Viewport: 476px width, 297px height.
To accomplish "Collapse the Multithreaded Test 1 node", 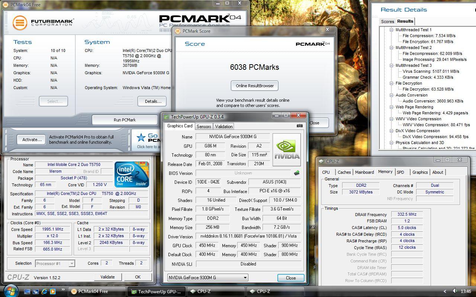I will coord(392,30).
